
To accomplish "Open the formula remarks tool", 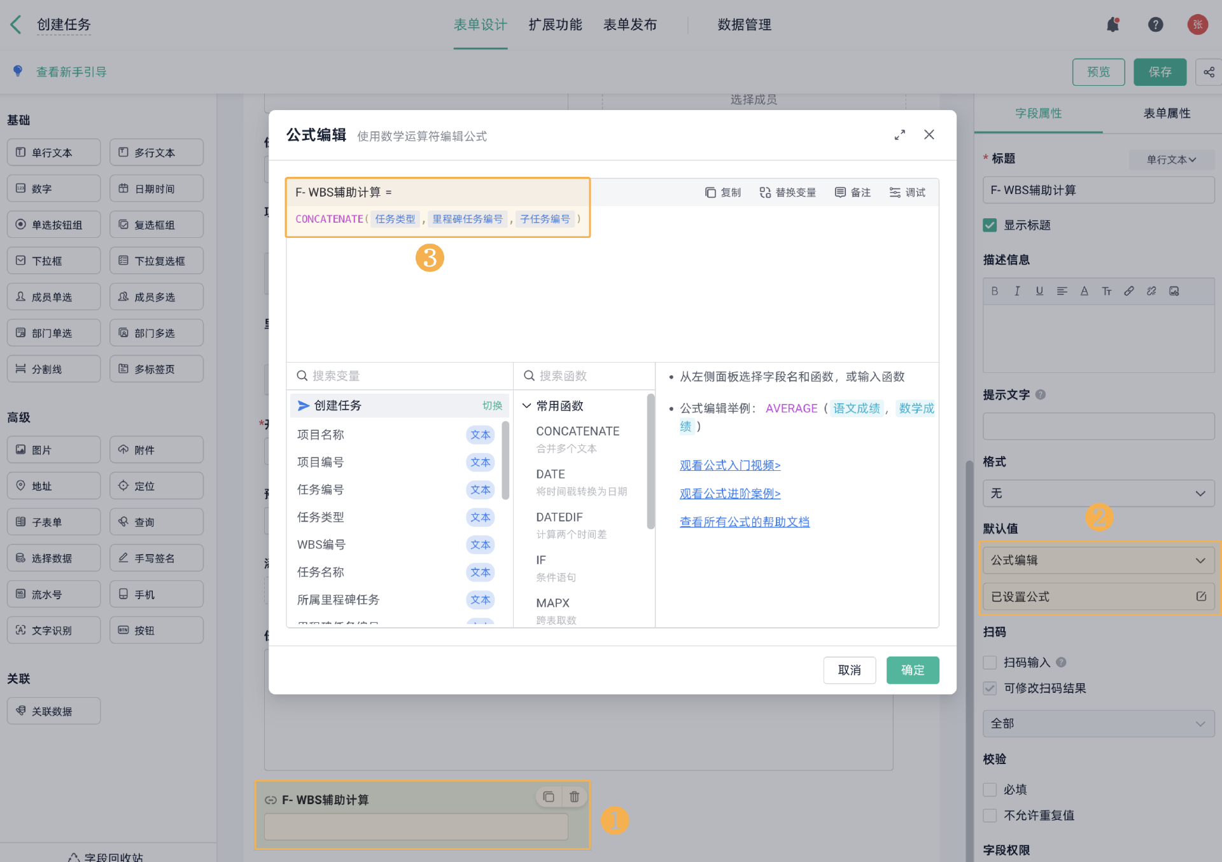I will pos(852,193).
